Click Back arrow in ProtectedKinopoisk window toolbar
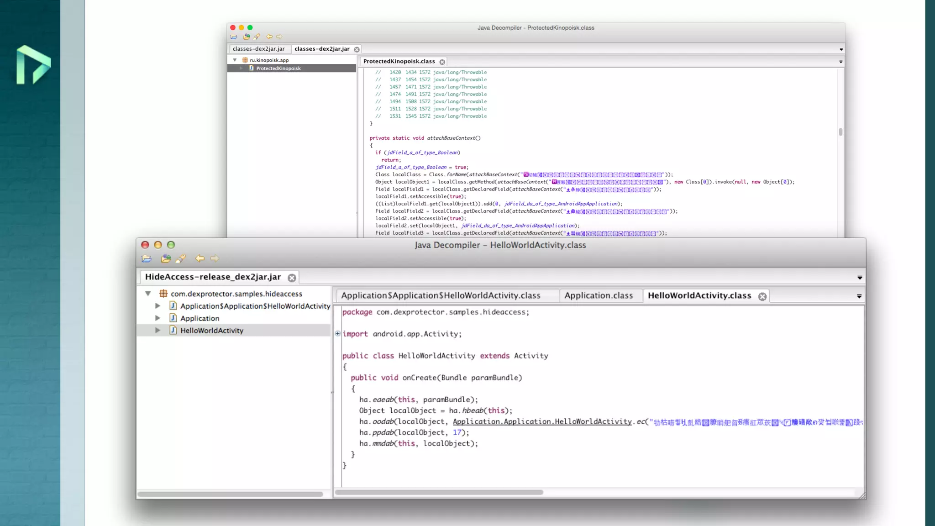 coord(269,37)
